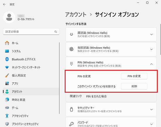The width and height of the screenshot is (161, 127).
Task: Open ネットワークとインターネット category
Action: (x=31, y=67)
